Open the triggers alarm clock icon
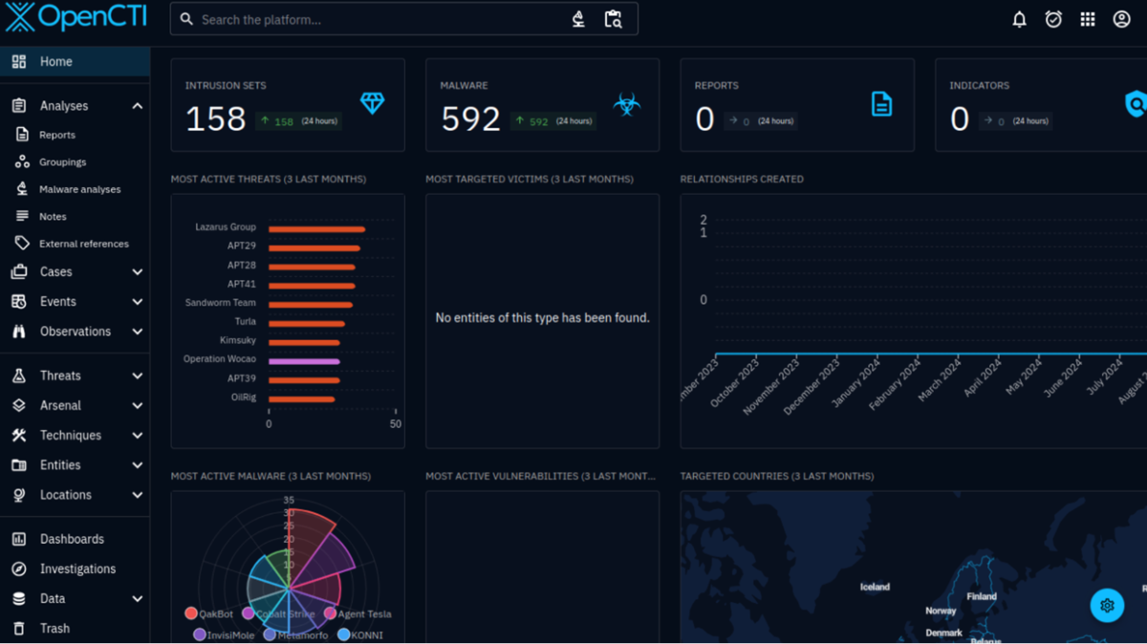Screen dimensions: 1147x644 1053,19
